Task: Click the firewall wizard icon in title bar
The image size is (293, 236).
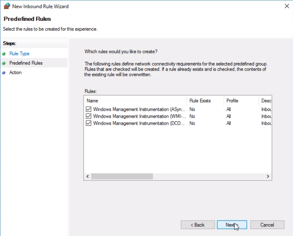Action: [7, 6]
